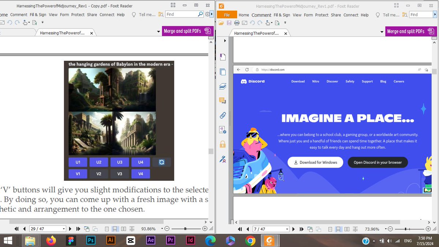
Task: Enable continuous view in left window
Action: click(x=115, y=229)
